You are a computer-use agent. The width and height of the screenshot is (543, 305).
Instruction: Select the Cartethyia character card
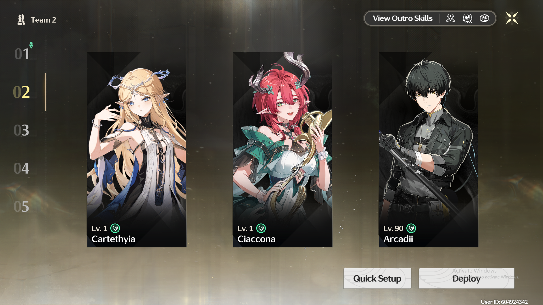[137, 150]
